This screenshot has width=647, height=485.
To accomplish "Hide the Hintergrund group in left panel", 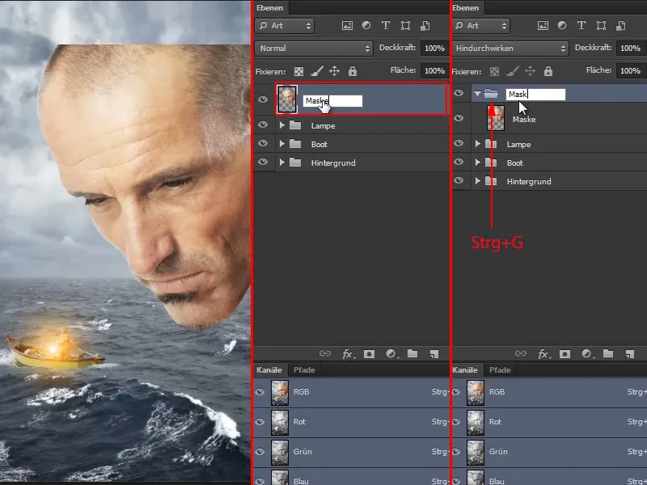I will tap(263, 162).
